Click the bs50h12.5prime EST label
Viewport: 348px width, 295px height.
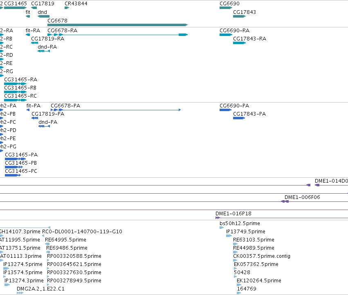click(240, 223)
